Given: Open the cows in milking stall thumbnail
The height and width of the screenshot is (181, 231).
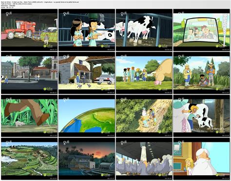Looking at the screenshot, I should (x=144, y=30).
